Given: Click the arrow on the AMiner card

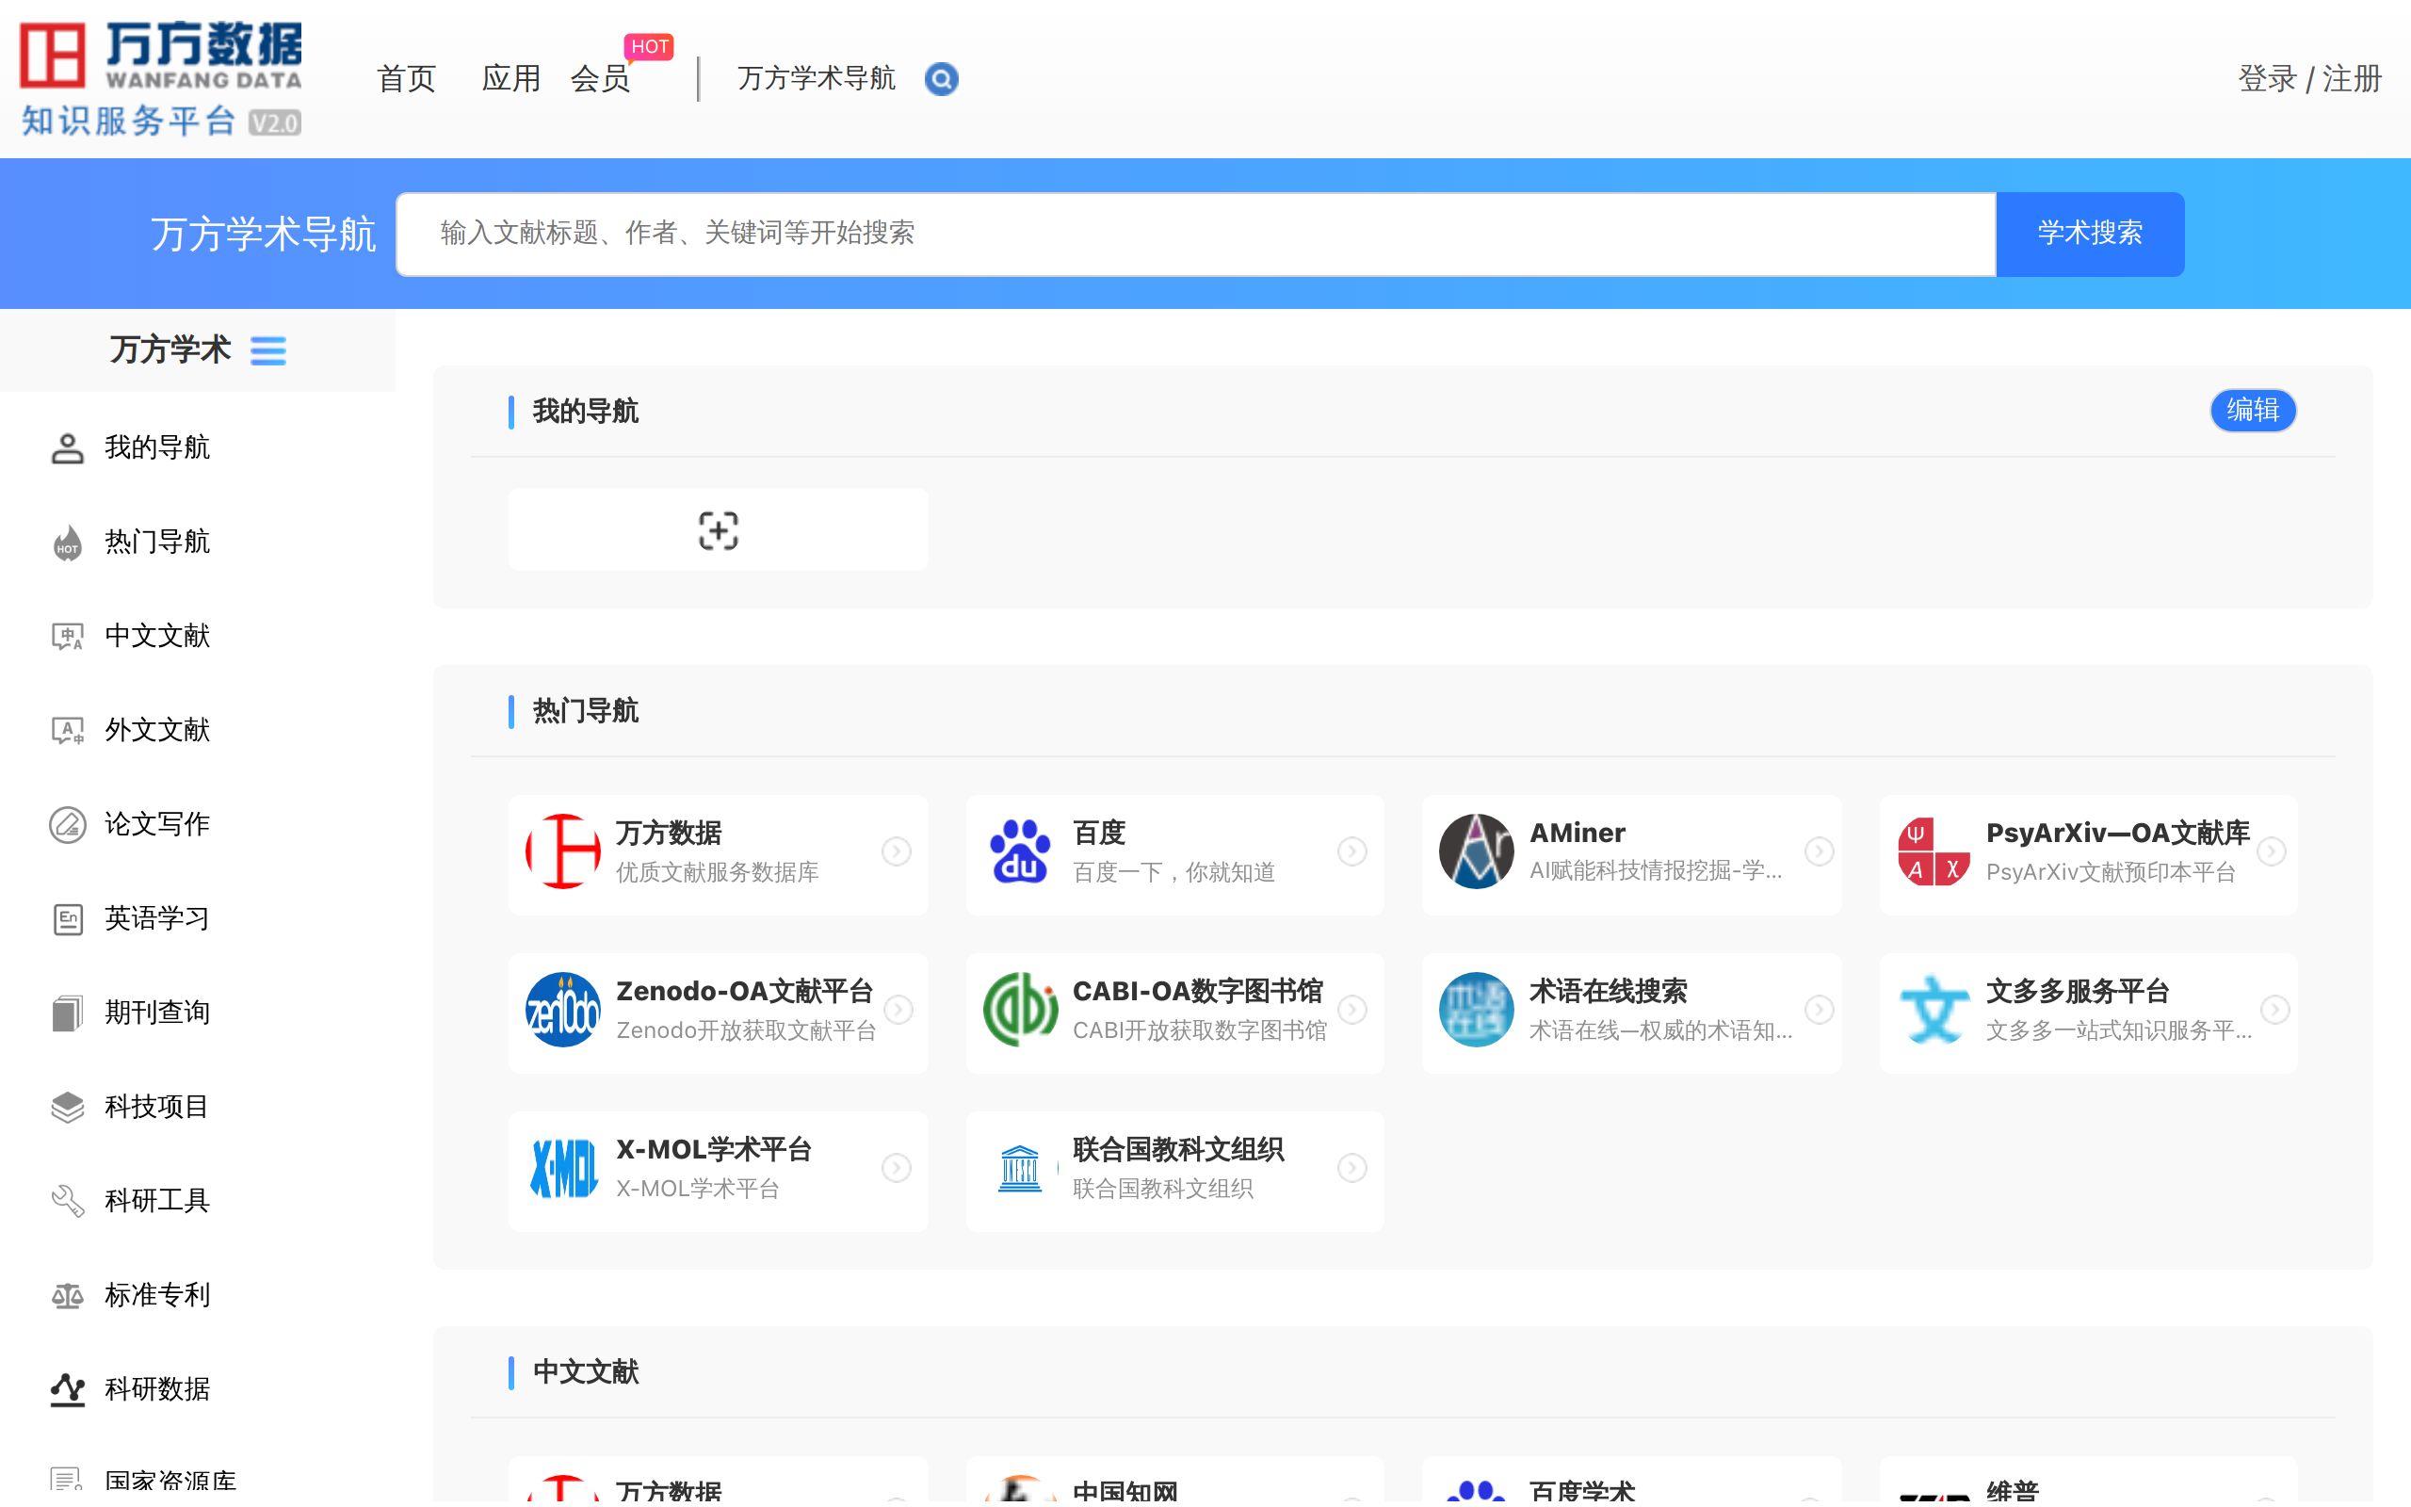Looking at the screenshot, I should pyautogui.click(x=1820, y=851).
